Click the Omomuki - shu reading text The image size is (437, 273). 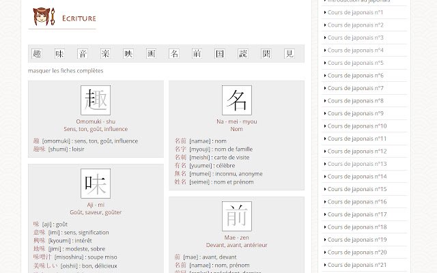click(96, 121)
